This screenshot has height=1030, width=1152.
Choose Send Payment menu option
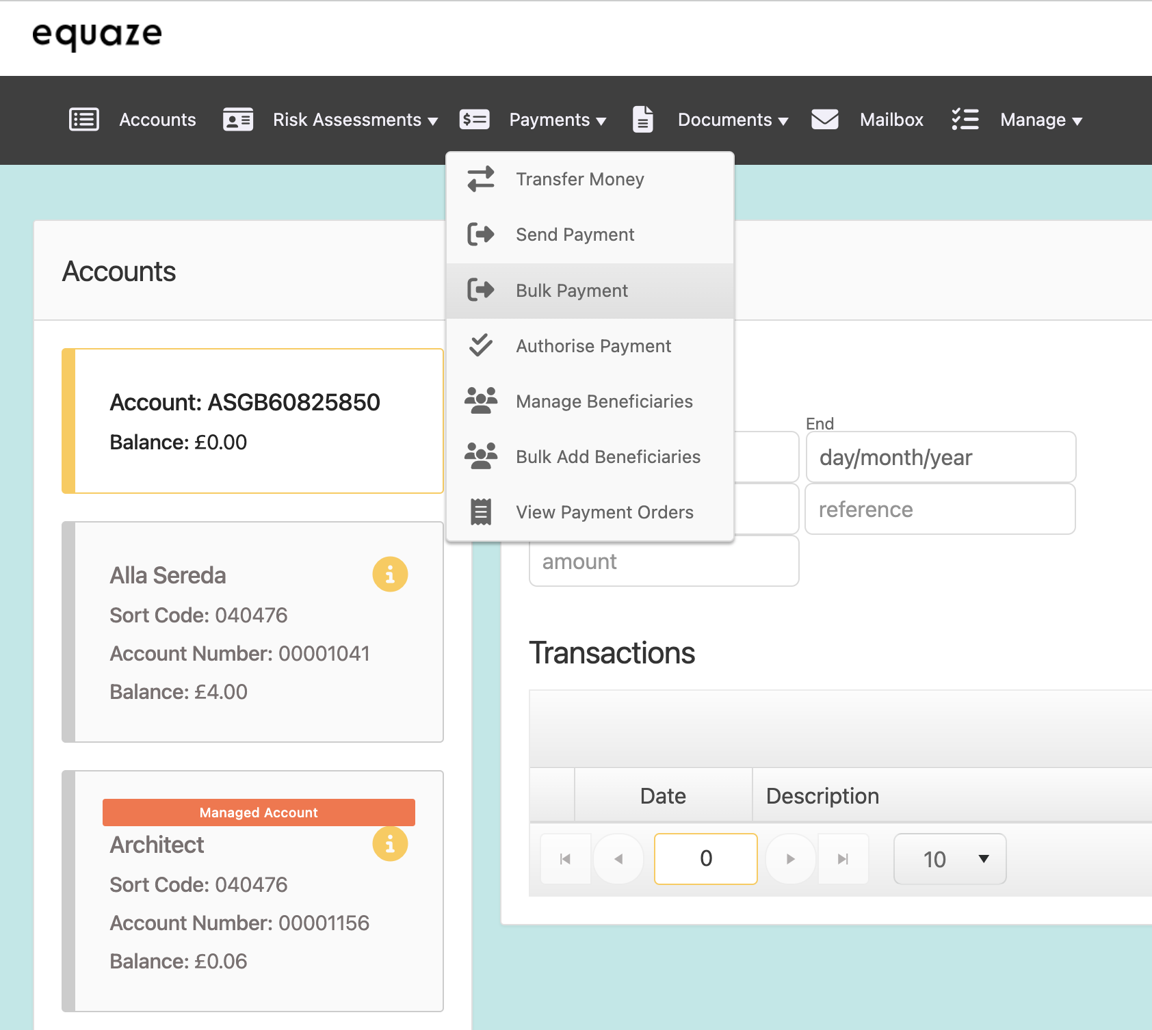[575, 235]
